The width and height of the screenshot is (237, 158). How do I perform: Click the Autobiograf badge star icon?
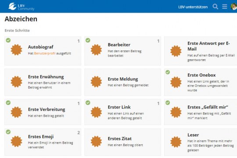(17, 50)
